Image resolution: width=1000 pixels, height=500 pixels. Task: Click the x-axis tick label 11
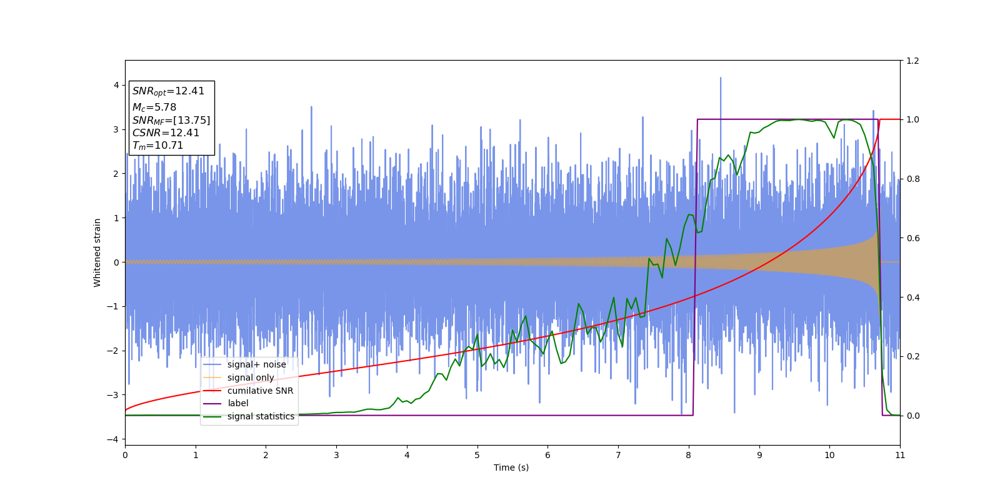pos(900,455)
